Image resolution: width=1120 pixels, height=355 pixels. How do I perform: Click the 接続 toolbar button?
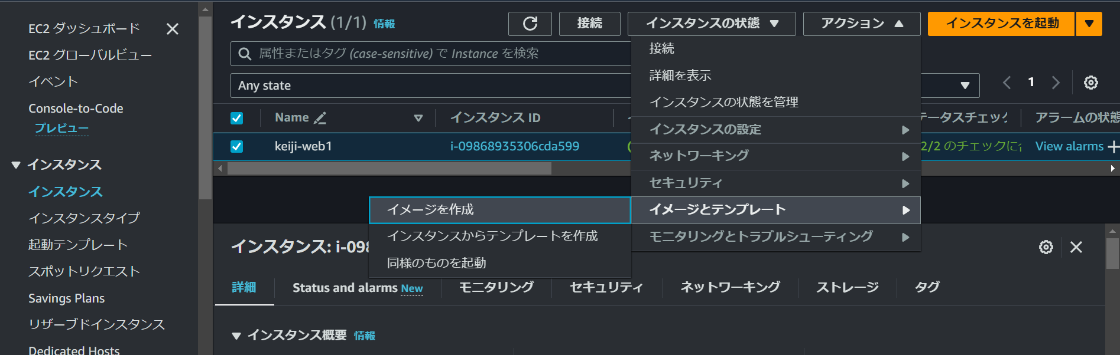590,24
